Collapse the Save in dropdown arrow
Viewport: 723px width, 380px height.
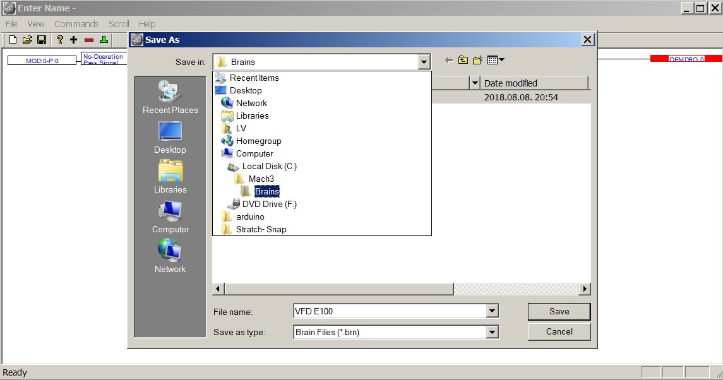424,62
